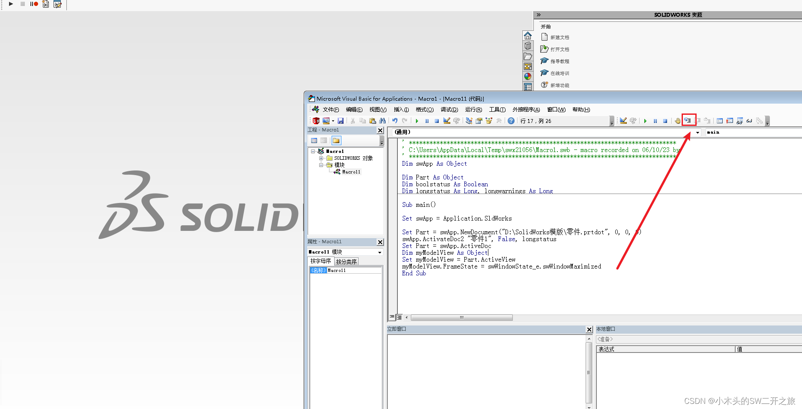Open the Properties Window icon

click(479, 121)
